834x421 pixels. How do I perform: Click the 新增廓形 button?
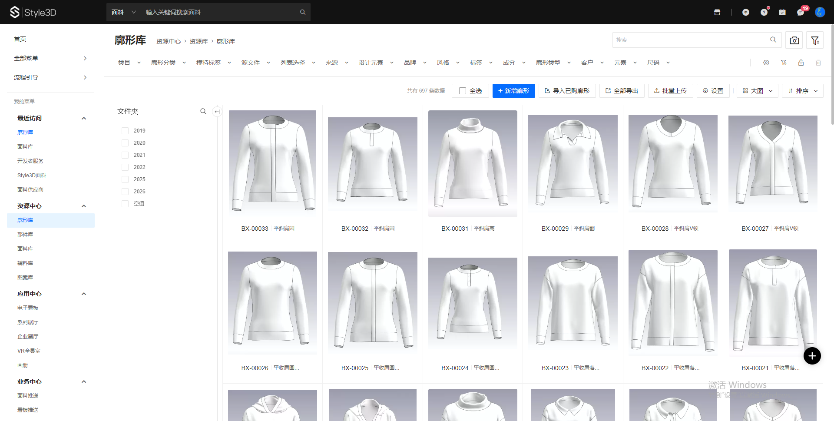513,91
